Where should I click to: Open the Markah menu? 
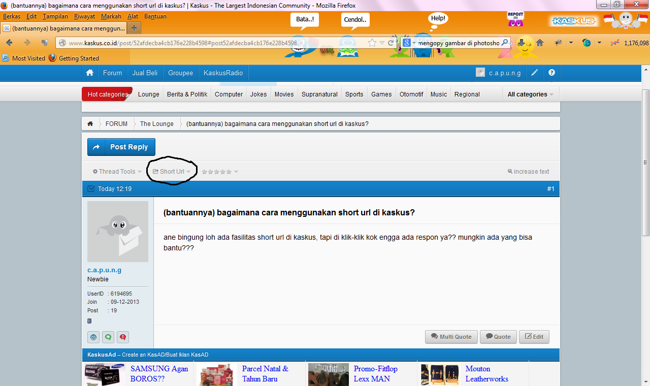pyautogui.click(x=111, y=16)
